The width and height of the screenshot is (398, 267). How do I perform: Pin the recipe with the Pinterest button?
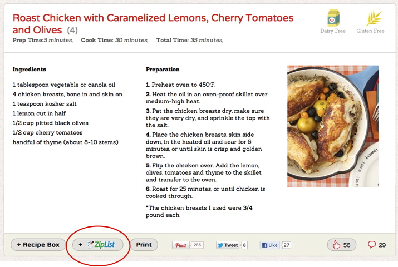(x=180, y=245)
